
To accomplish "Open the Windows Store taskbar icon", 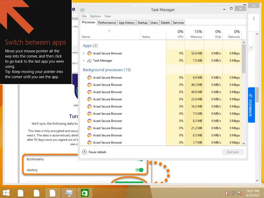I will pyautogui.click(x=85, y=193).
